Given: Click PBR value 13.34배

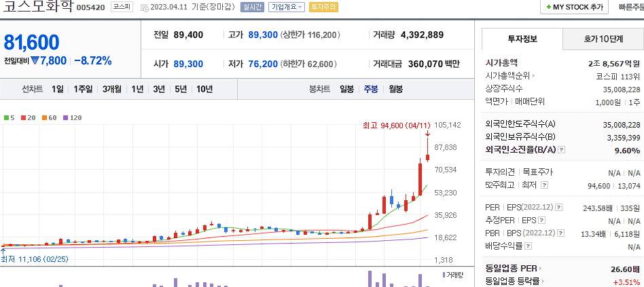Looking at the screenshot, I should point(593,234).
